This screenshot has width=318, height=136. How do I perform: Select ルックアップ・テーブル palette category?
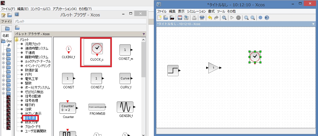(x=38, y=61)
